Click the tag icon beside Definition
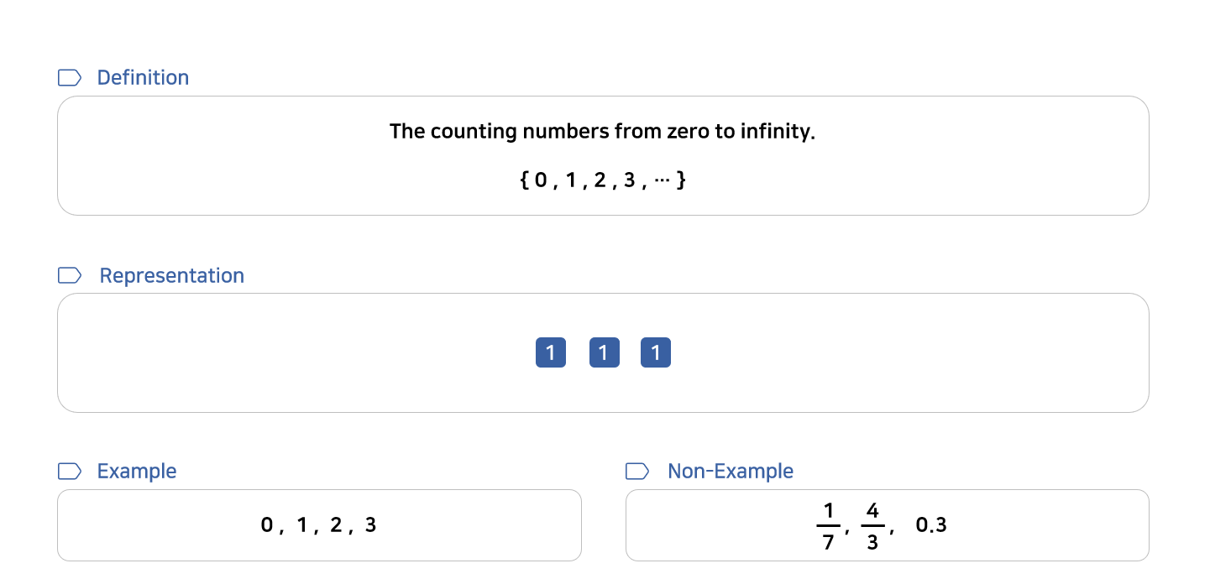The height and width of the screenshot is (579, 1210). pos(70,78)
